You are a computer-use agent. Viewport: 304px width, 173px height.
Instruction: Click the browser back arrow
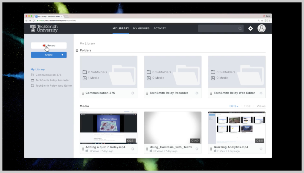click(26, 20)
